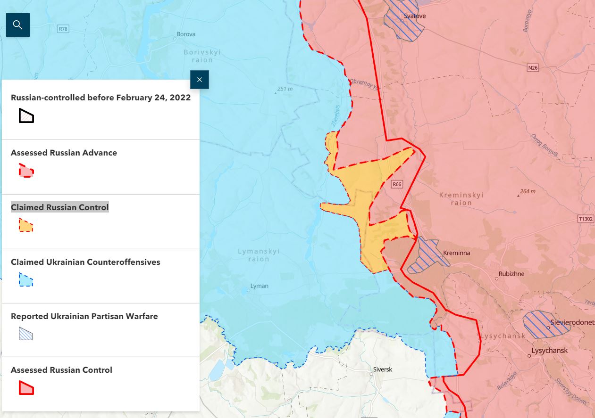Click the N26 road marker

pos(533,68)
